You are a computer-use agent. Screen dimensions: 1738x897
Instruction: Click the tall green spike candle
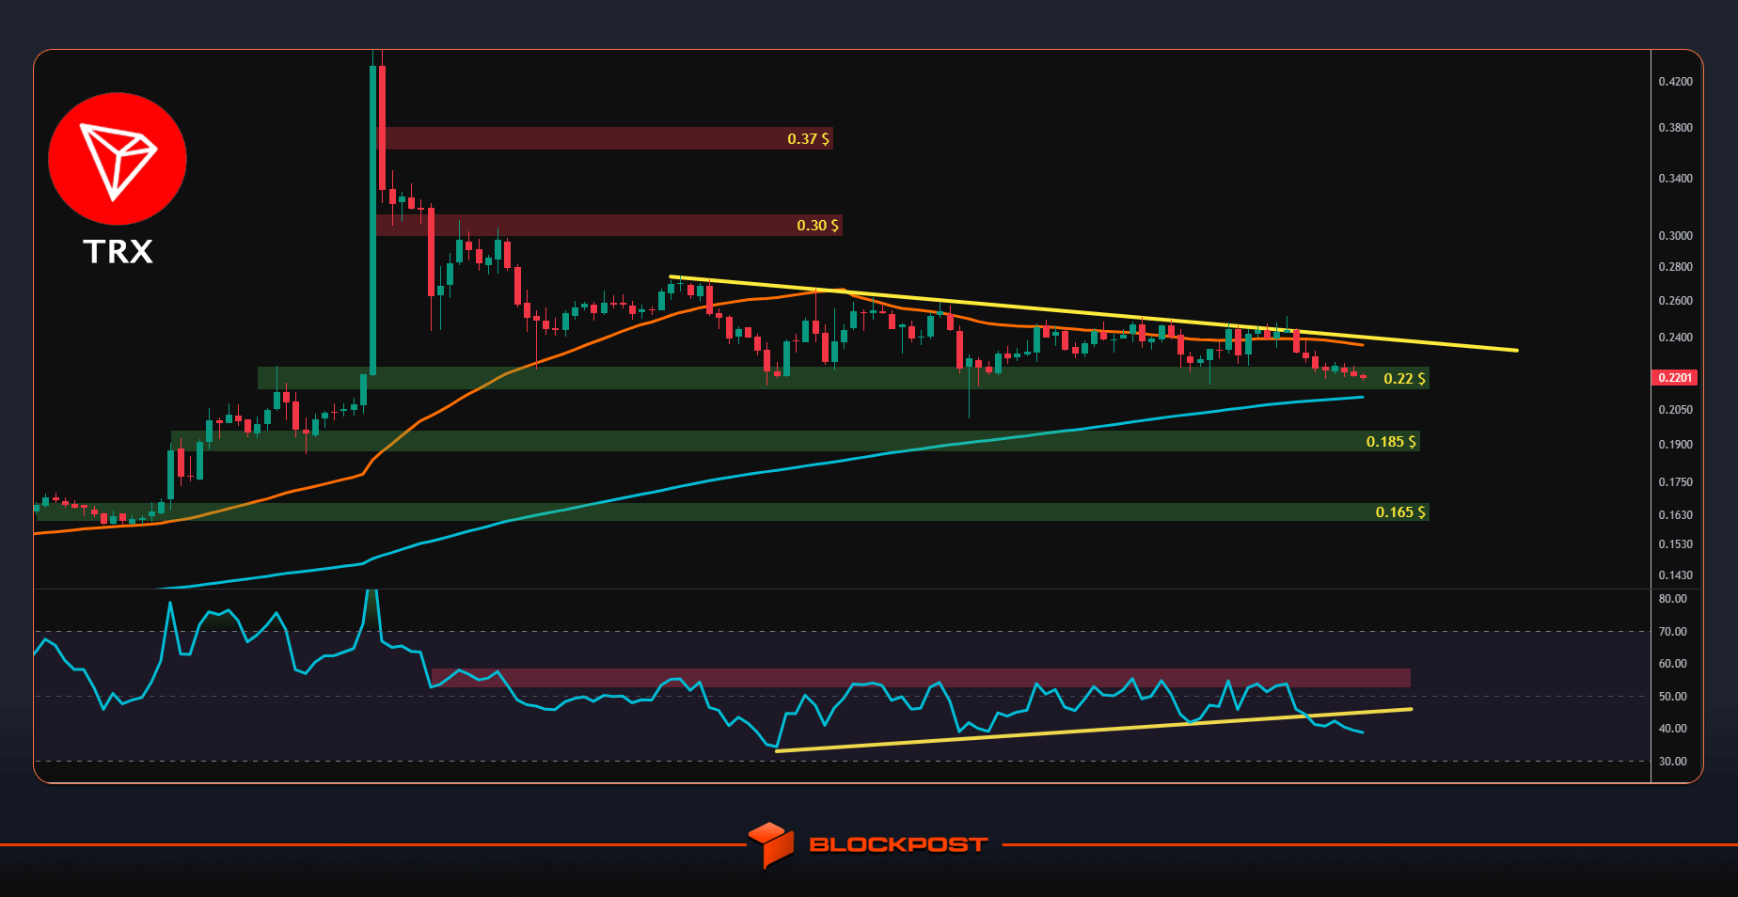(x=372, y=216)
